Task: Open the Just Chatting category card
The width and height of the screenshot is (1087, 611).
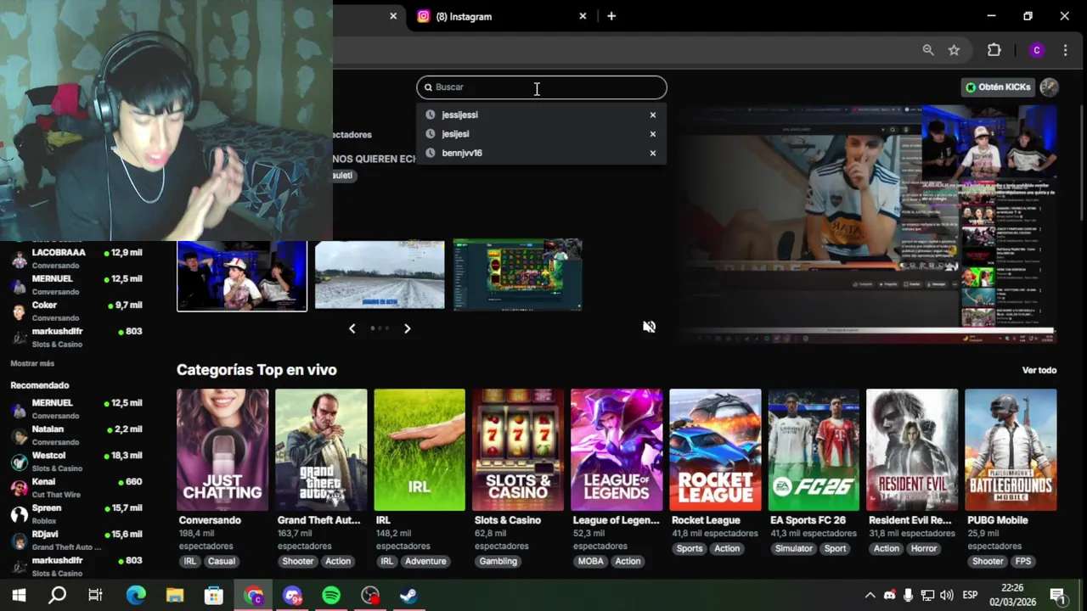Action: pyautogui.click(x=222, y=450)
